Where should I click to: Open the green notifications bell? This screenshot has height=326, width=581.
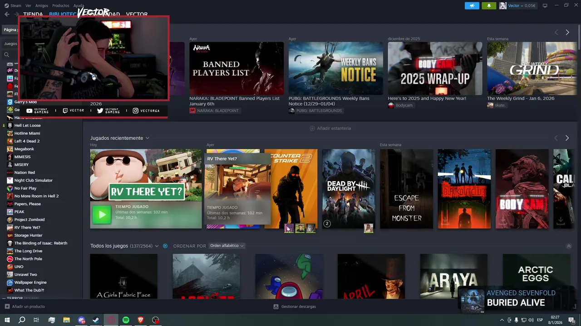coord(489,5)
